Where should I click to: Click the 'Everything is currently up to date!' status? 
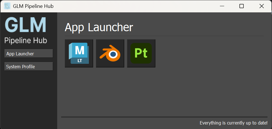233,123
